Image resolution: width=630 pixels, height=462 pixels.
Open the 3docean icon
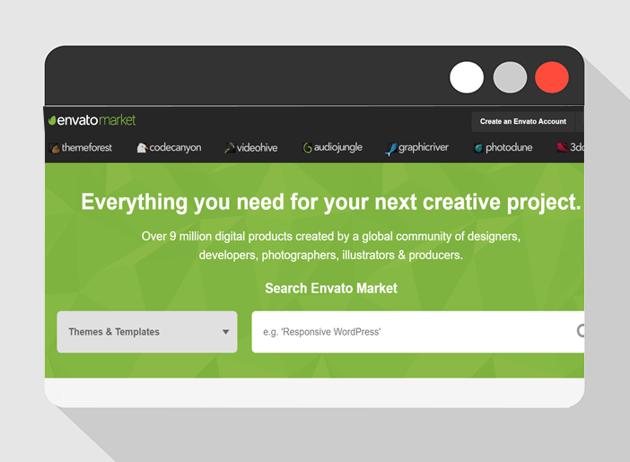(x=563, y=147)
